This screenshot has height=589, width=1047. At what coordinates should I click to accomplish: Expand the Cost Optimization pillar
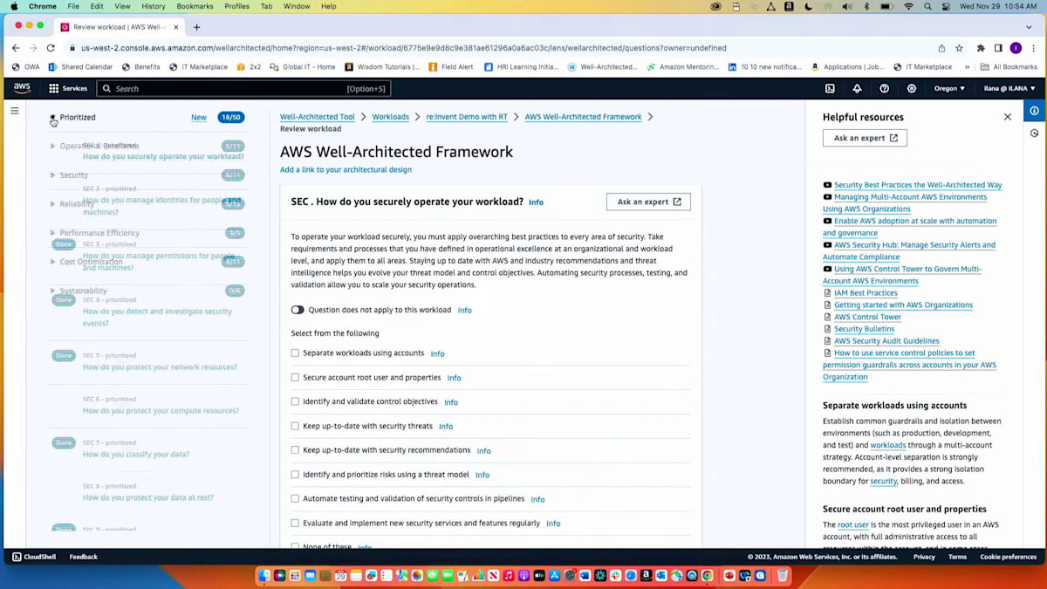tap(52, 262)
